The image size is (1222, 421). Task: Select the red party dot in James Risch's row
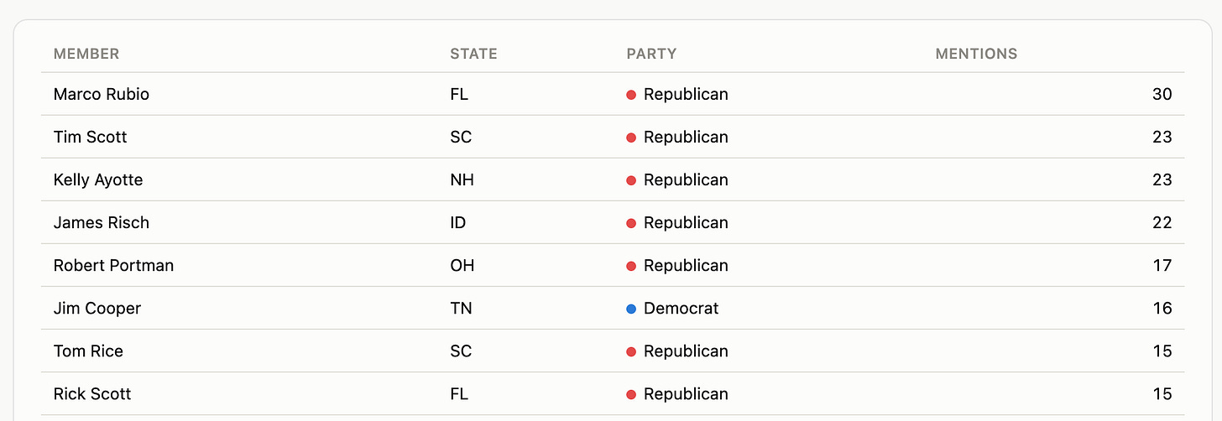click(631, 223)
